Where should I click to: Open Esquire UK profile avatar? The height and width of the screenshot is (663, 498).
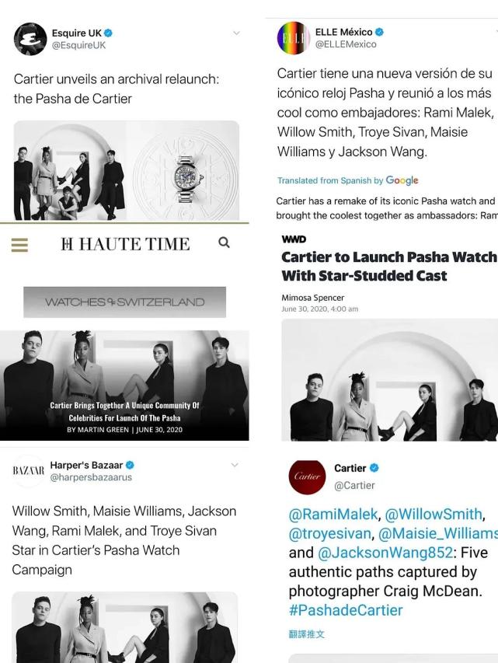coord(30,39)
